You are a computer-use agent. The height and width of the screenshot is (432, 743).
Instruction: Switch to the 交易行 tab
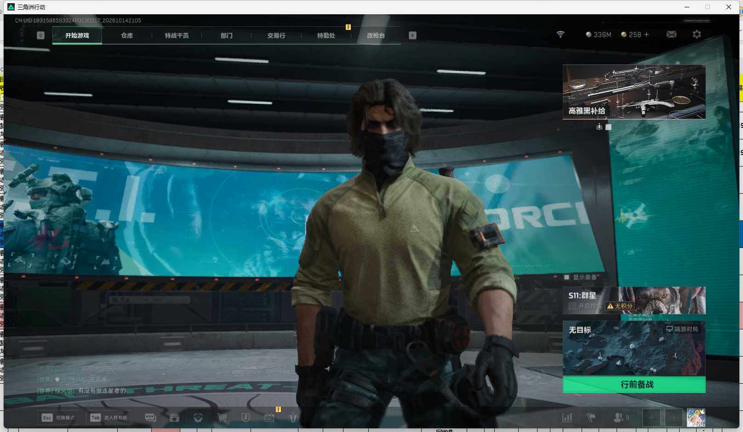pyautogui.click(x=276, y=35)
